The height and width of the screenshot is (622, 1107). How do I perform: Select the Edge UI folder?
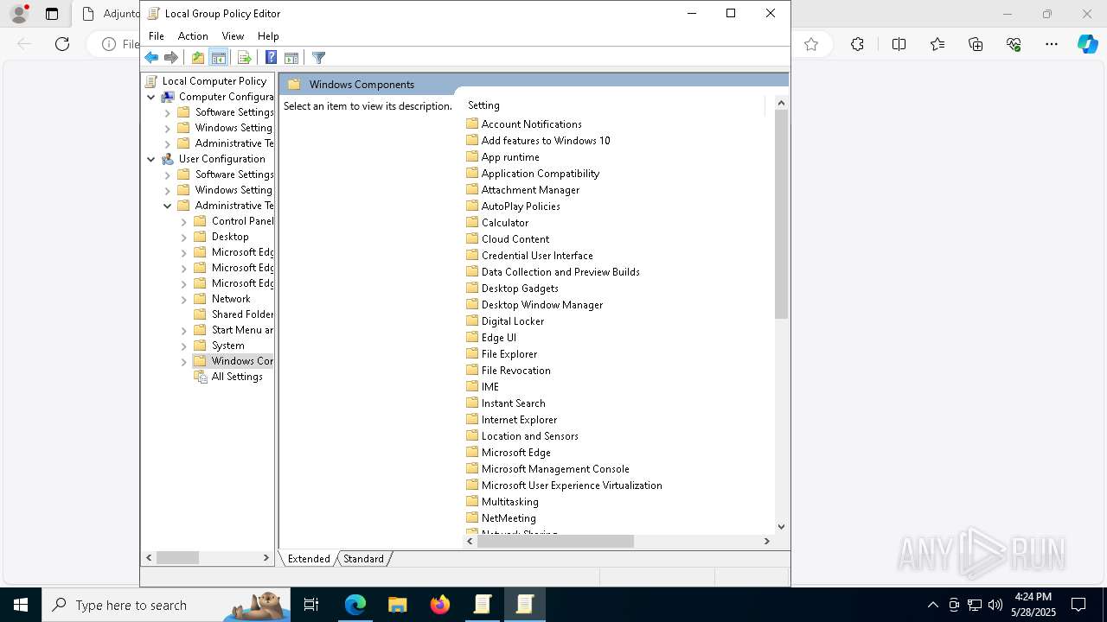coord(499,338)
